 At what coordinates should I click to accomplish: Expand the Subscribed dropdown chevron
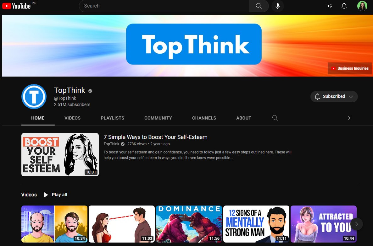(351, 97)
